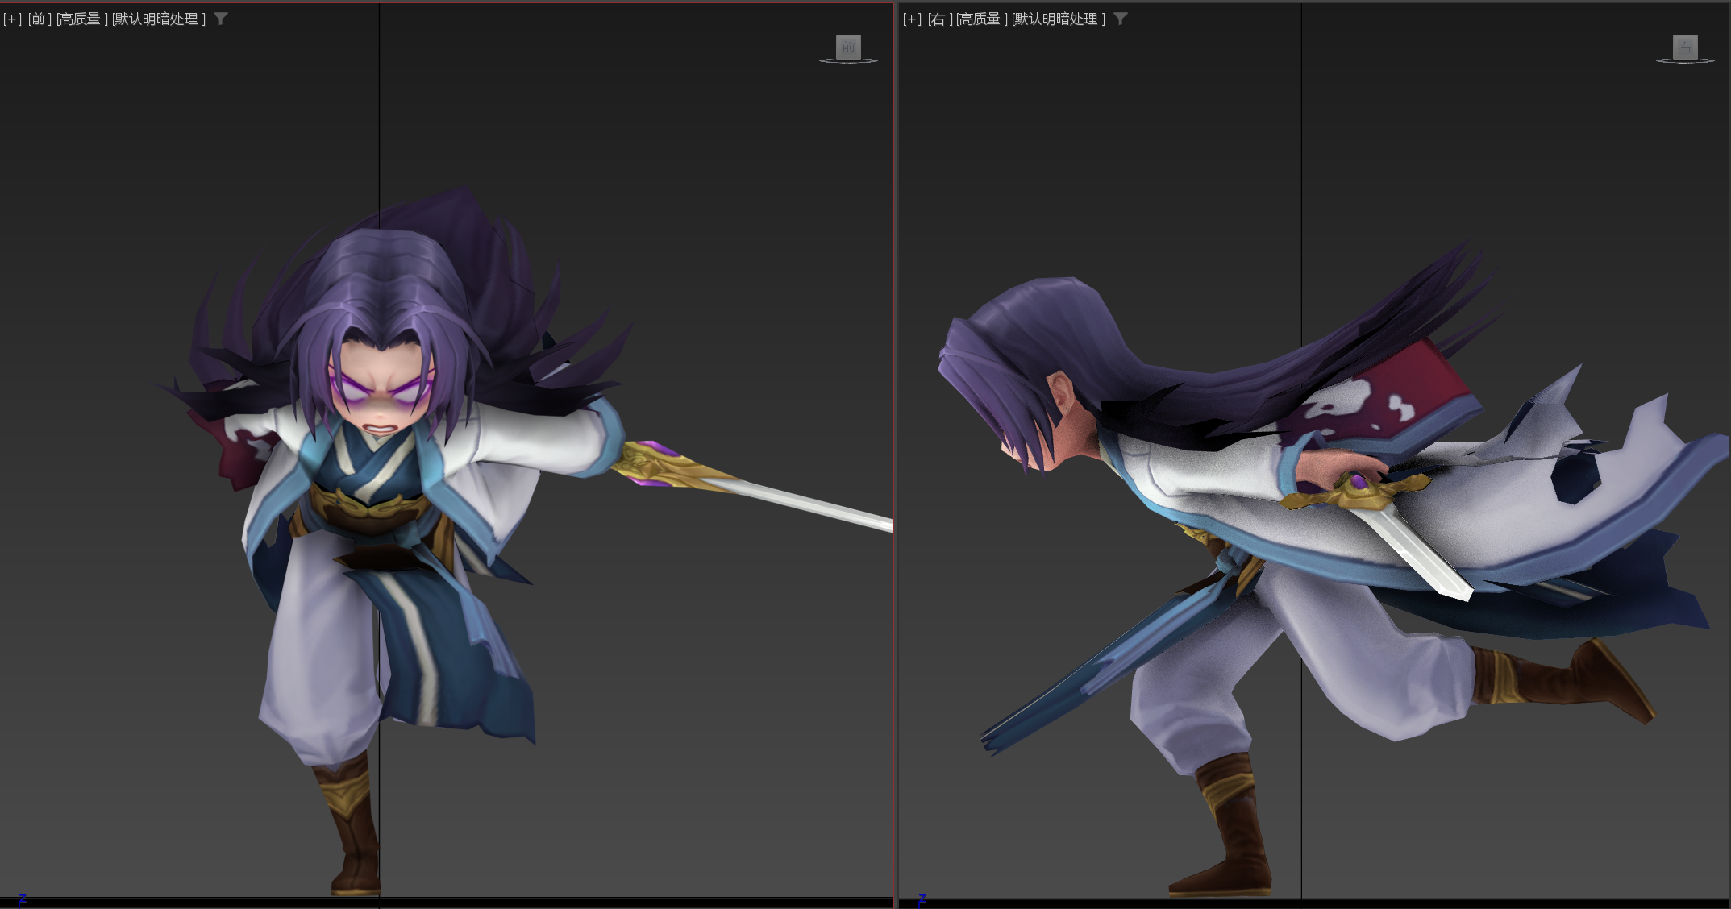Open the [前] point-of-view menu

40,19
